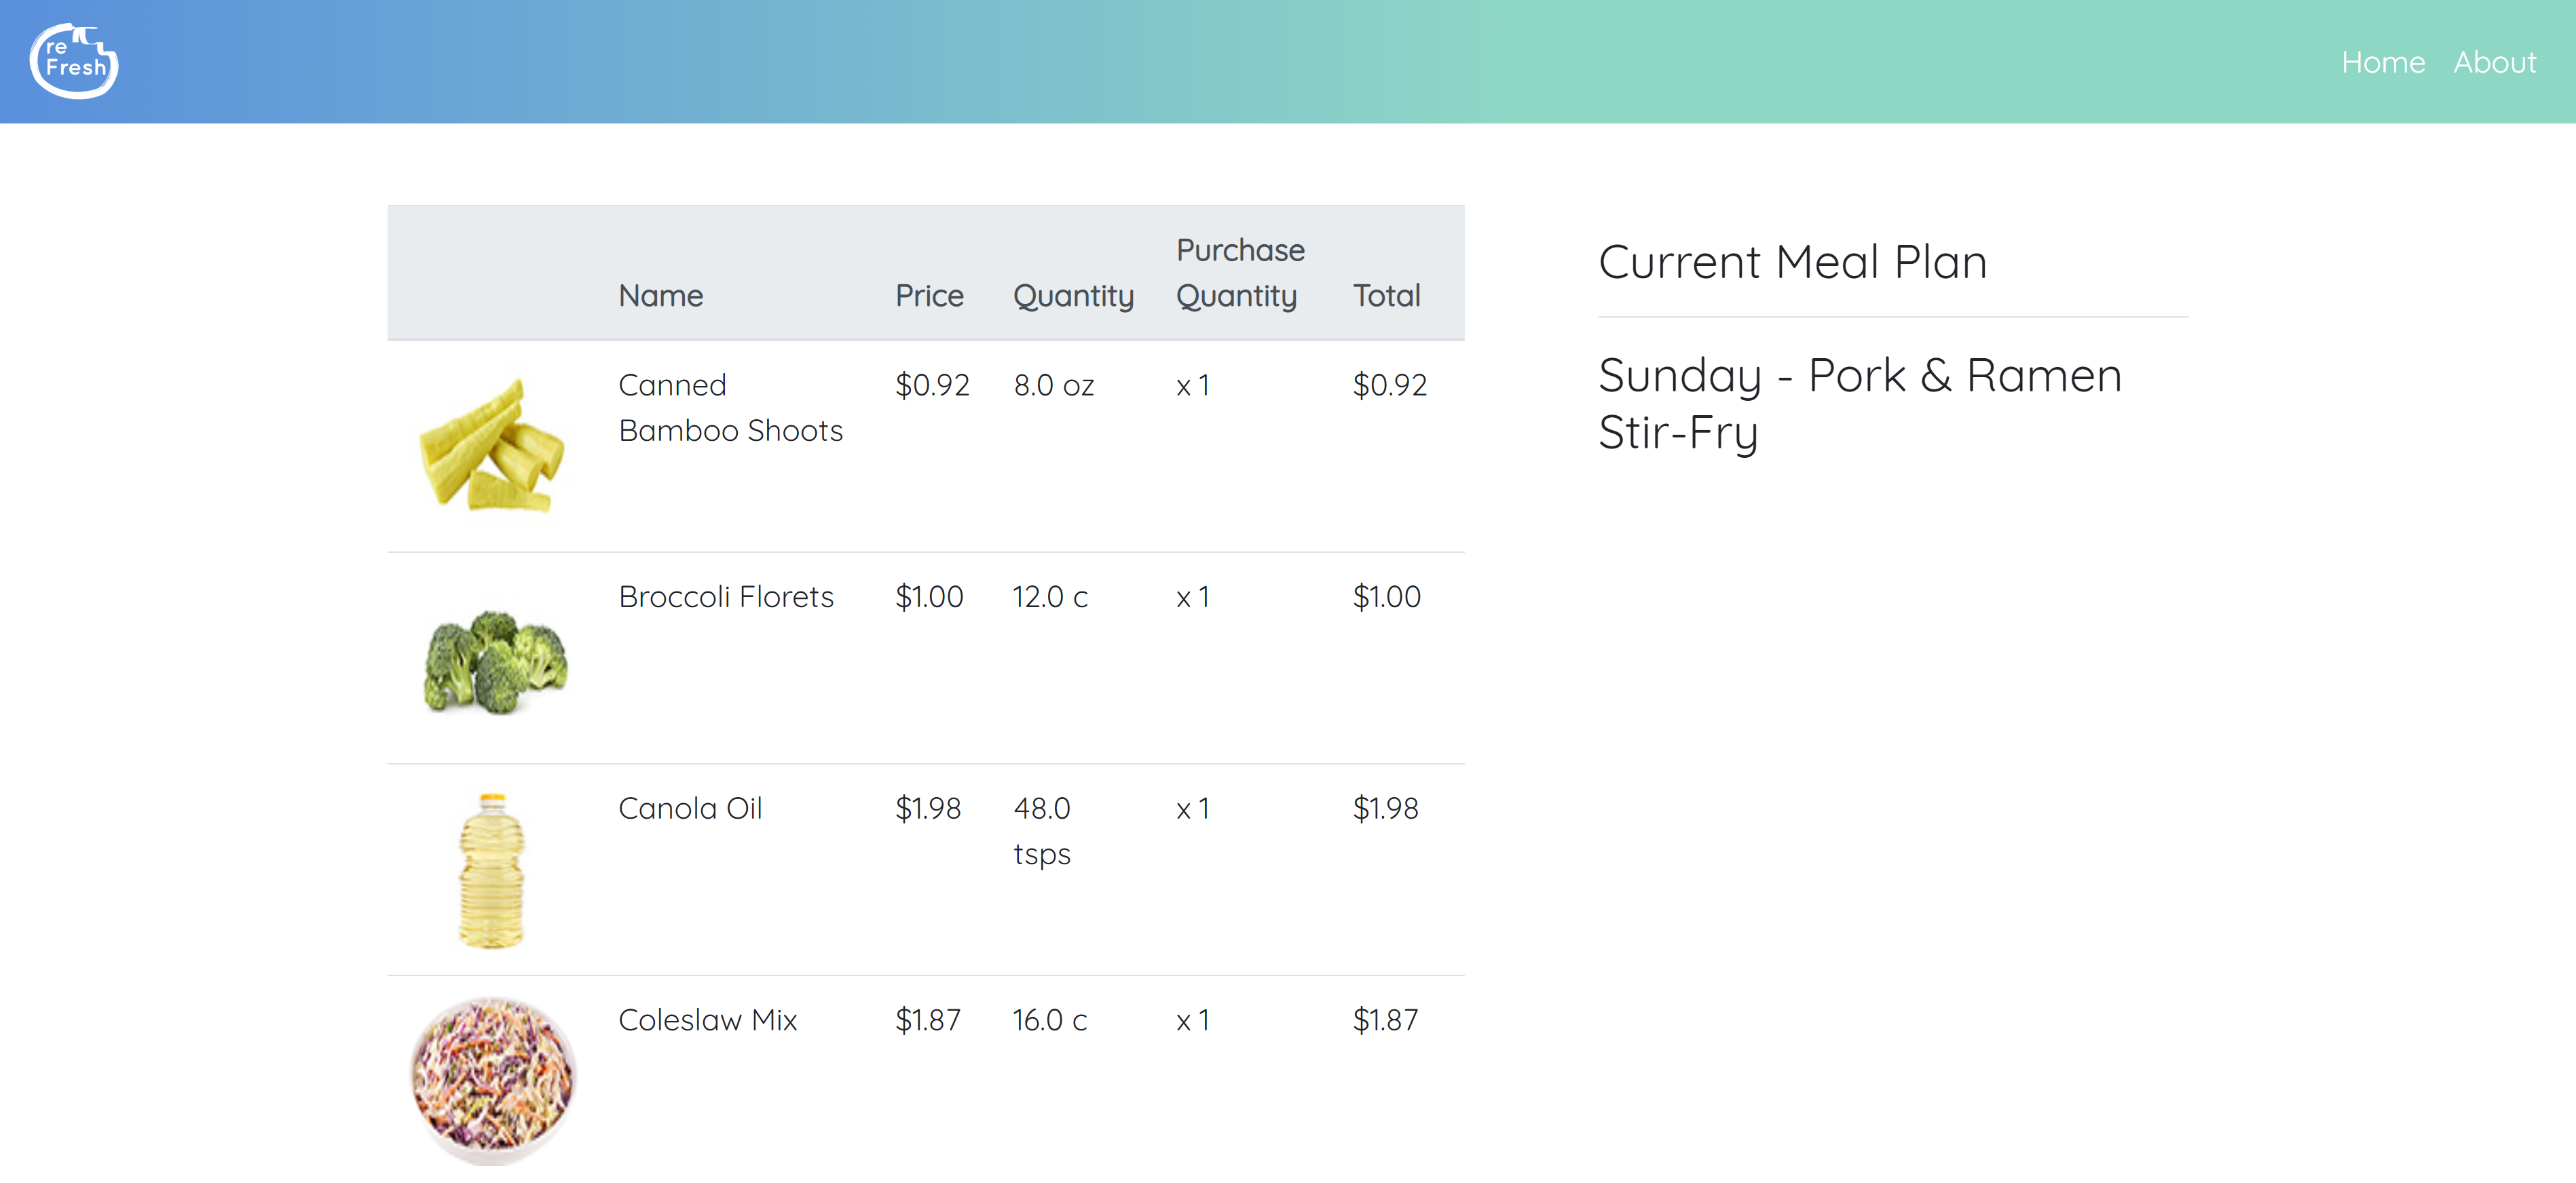Click the Price column header
Viewport: 2576px width, 1183px height.
tap(929, 296)
